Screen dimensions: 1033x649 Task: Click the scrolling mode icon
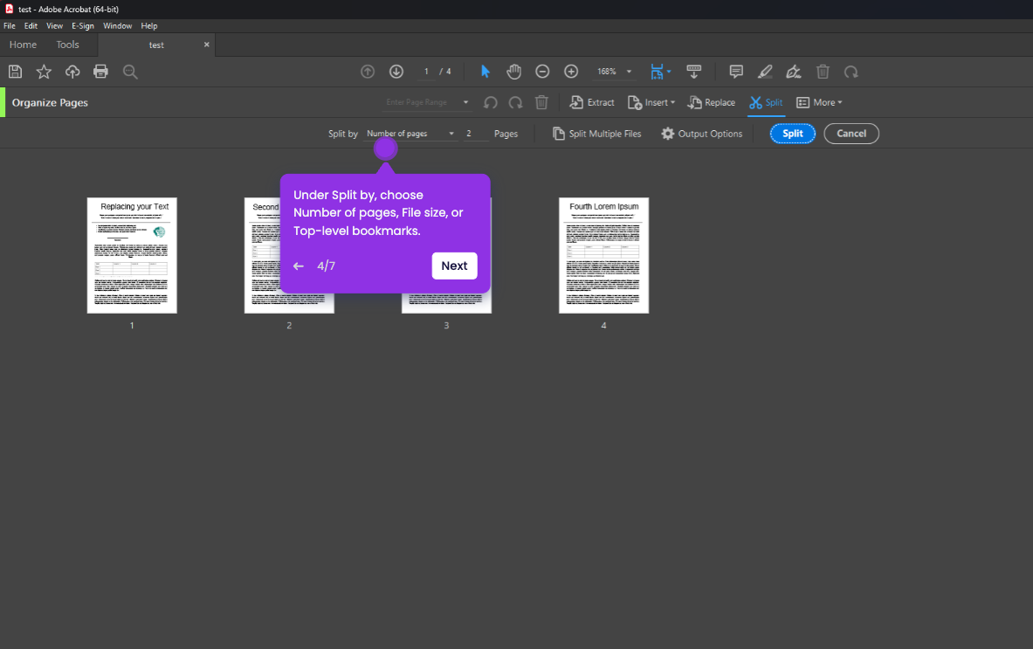[x=693, y=72]
